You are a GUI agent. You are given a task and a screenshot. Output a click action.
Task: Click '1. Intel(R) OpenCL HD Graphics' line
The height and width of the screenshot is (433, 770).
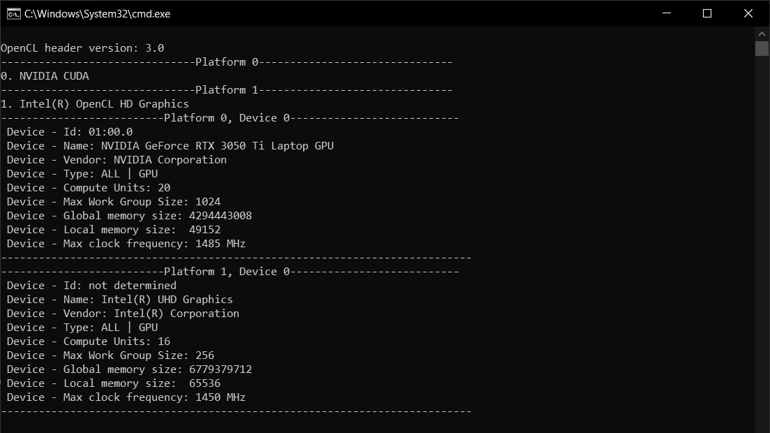click(x=95, y=104)
